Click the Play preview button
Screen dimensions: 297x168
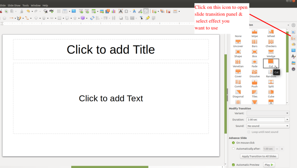click(x=269, y=165)
